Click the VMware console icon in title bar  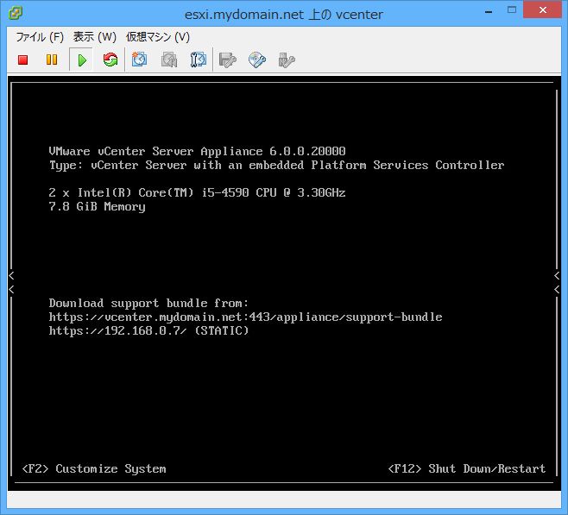pyautogui.click(x=16, y=14)
